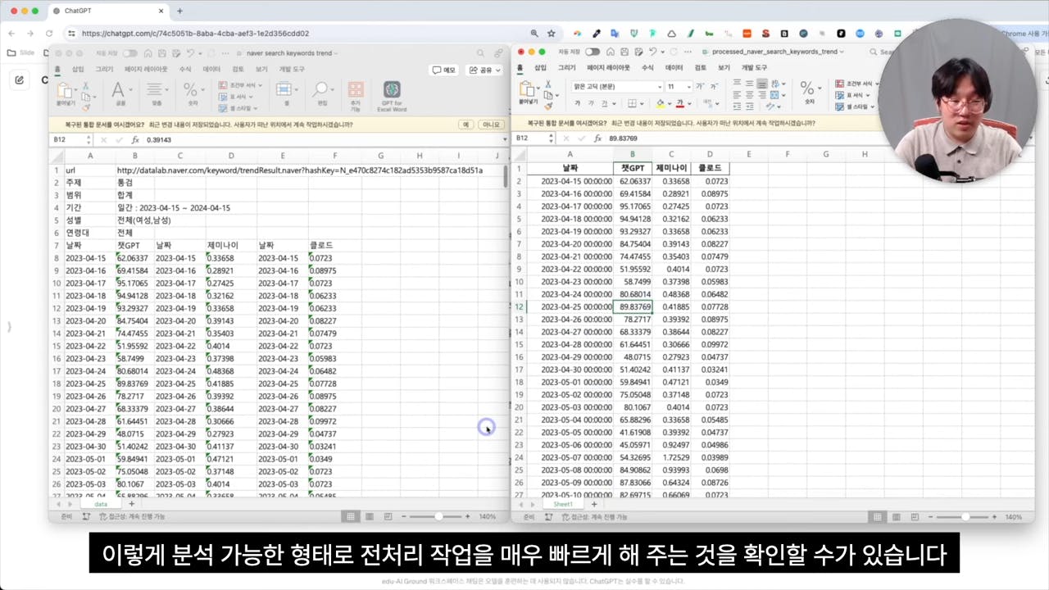
Task: Adjust the zoom slider in left Excel window
Action: point(438,517)
